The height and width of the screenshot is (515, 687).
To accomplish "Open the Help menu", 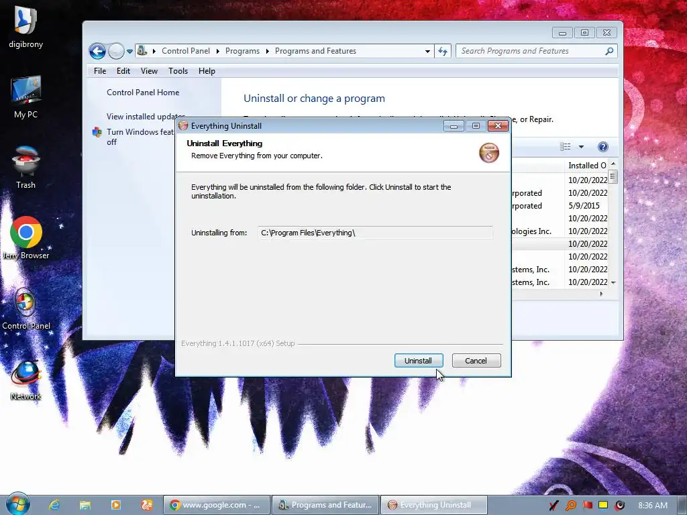I will [207, 71].
